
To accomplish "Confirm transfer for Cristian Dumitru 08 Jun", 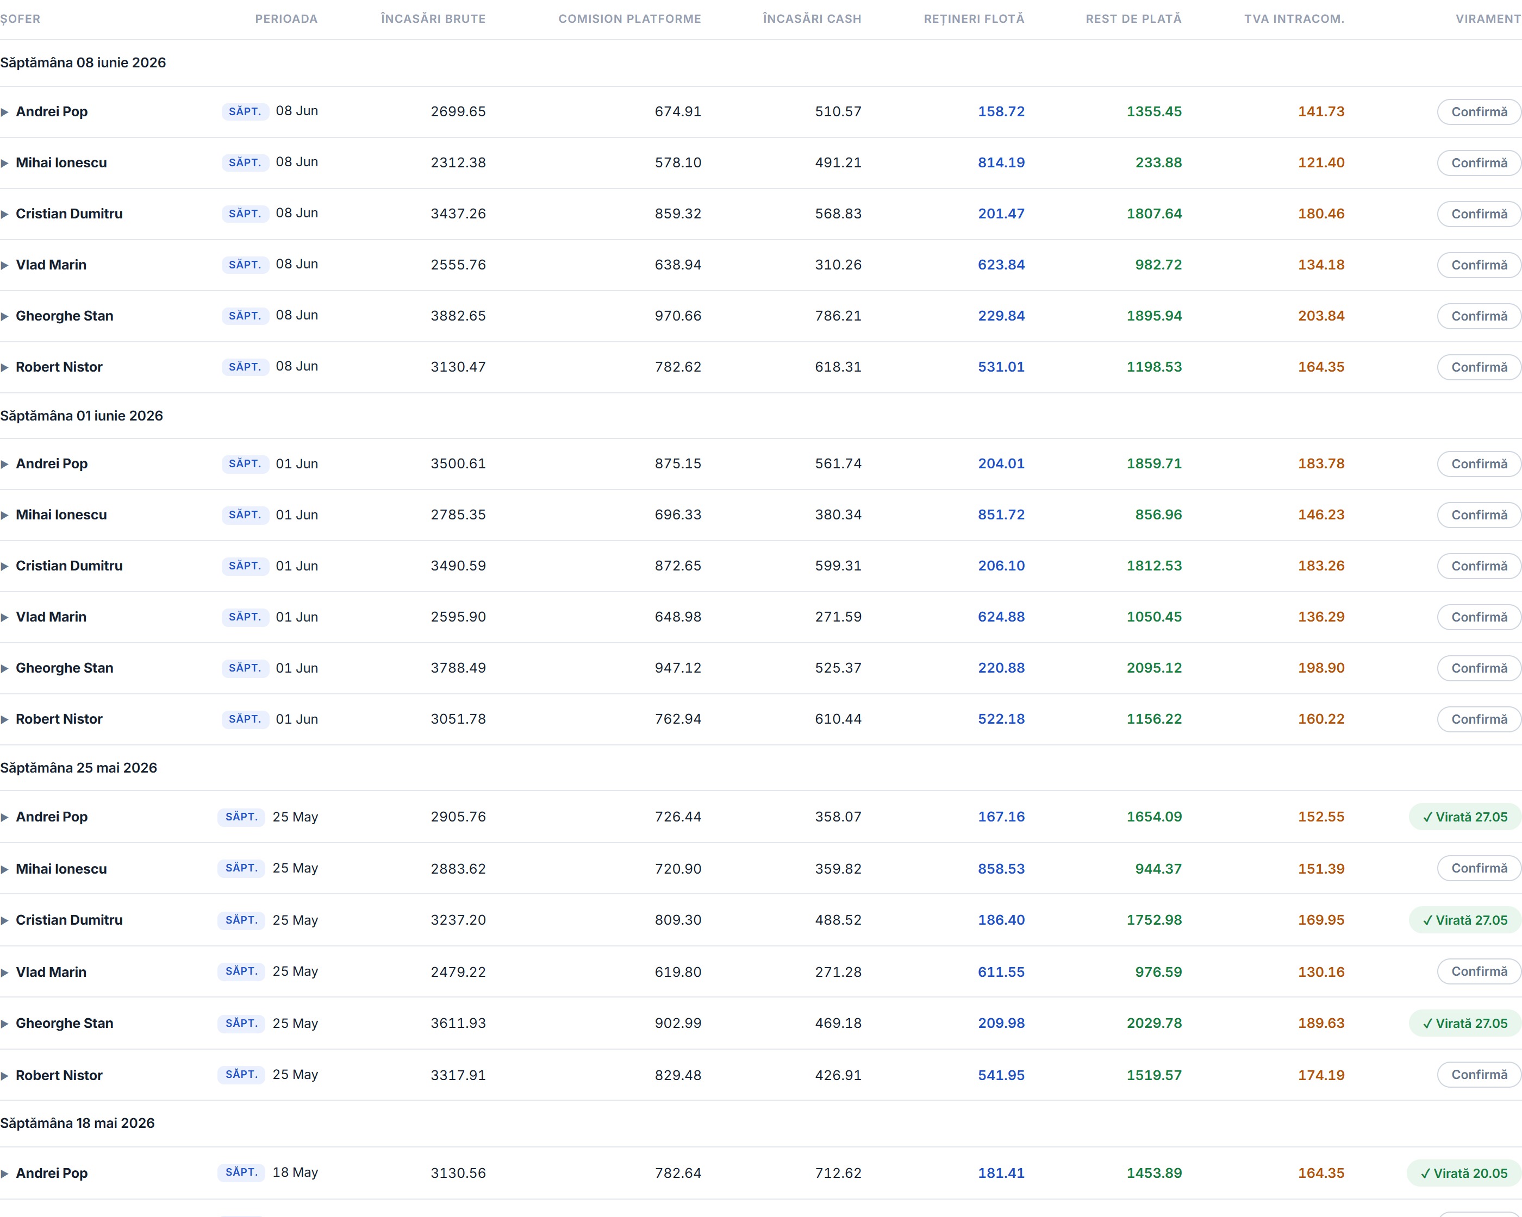I will coord(1479,214).
